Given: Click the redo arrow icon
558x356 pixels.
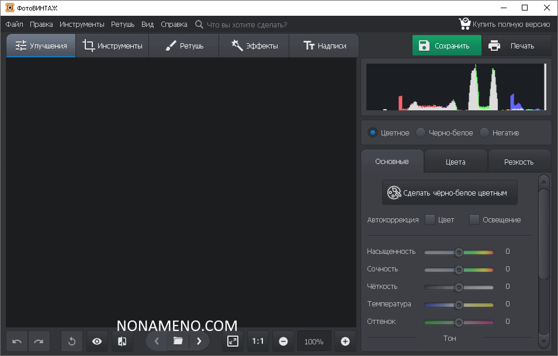Looking at the screenshot, I should click(39, 341).
